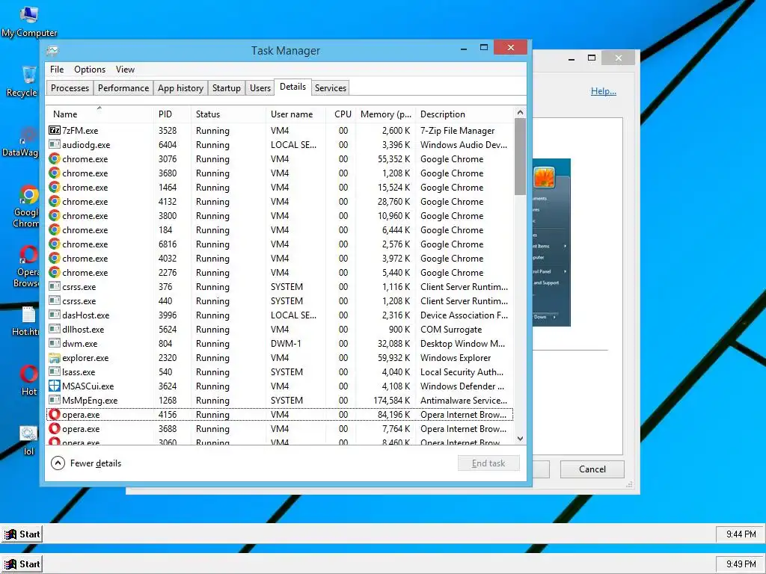
Task: Click the process list scrollbar thumb
Action: coord(520,156)
